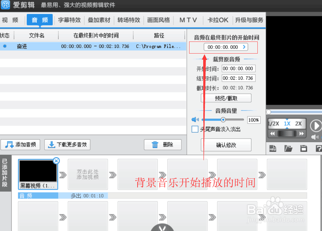Select the 黑幕视频 clip thumbnail
This screenshot has height=231, width=322.
[38, 174]
